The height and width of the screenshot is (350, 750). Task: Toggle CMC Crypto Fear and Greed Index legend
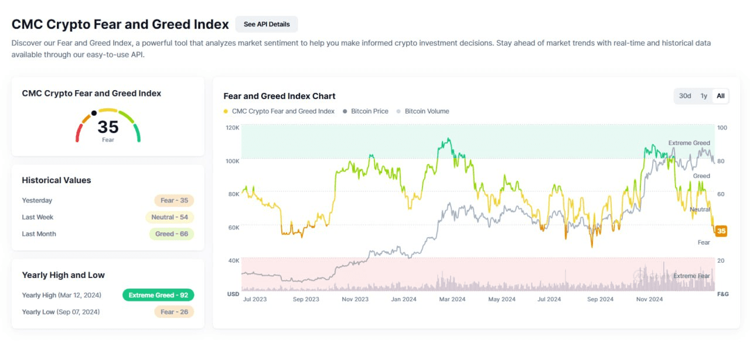point(283,111)
